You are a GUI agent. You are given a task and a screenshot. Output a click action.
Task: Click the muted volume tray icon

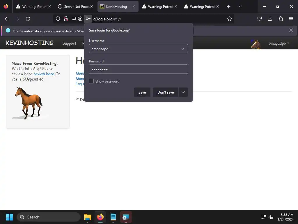(271, 217)
